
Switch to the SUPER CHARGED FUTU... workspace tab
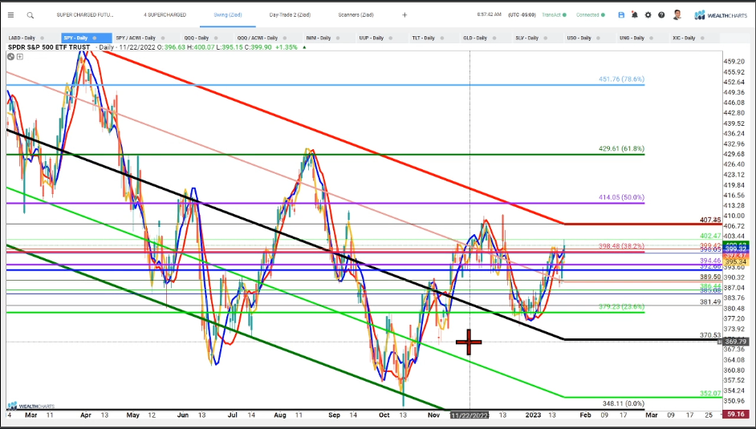click(85, 15)
